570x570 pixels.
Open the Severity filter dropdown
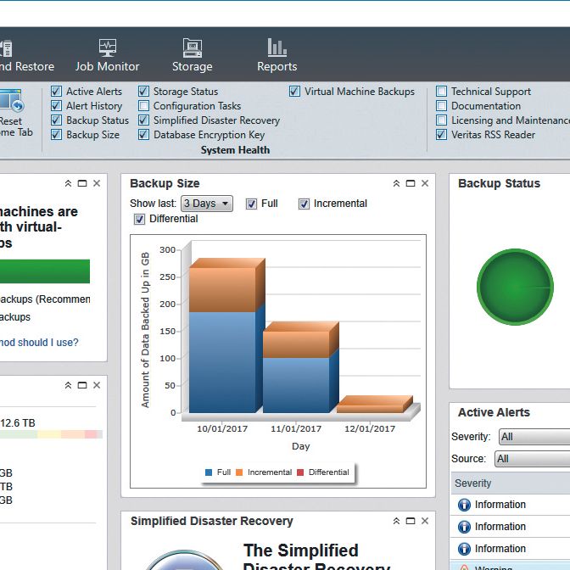pyautogui.click(x=534, y=437)
